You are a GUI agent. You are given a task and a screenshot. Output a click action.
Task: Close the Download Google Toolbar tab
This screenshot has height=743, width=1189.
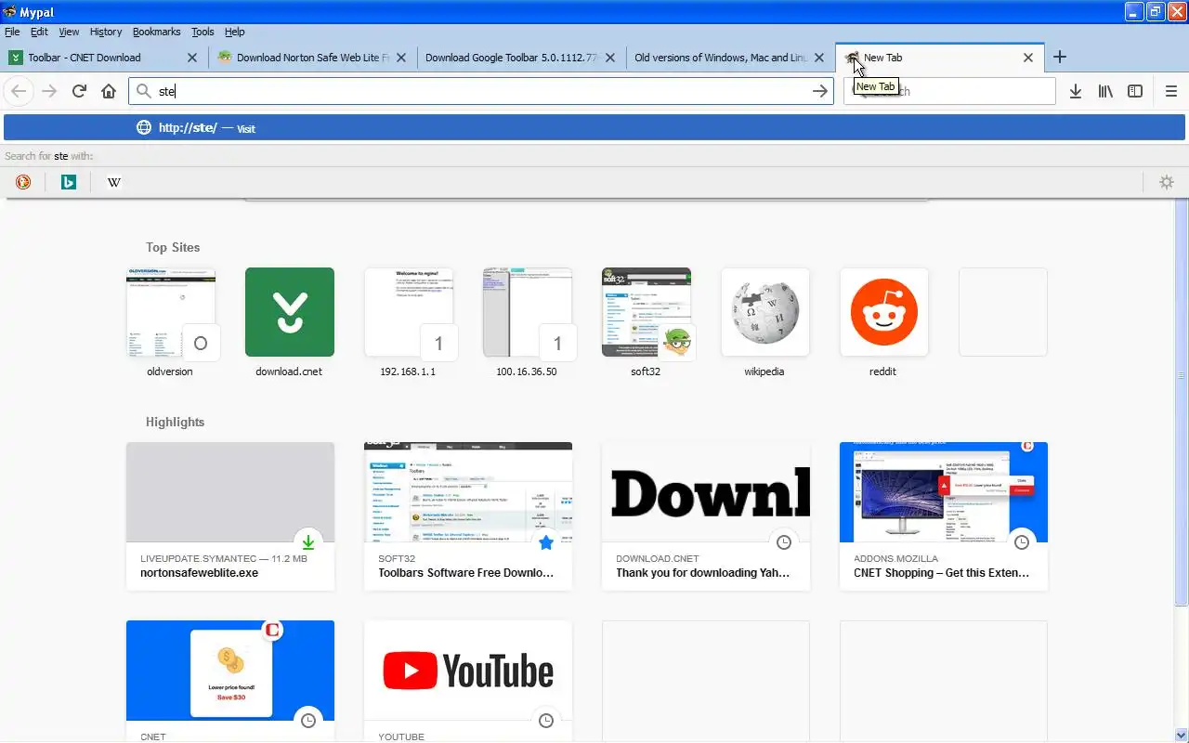610,58
